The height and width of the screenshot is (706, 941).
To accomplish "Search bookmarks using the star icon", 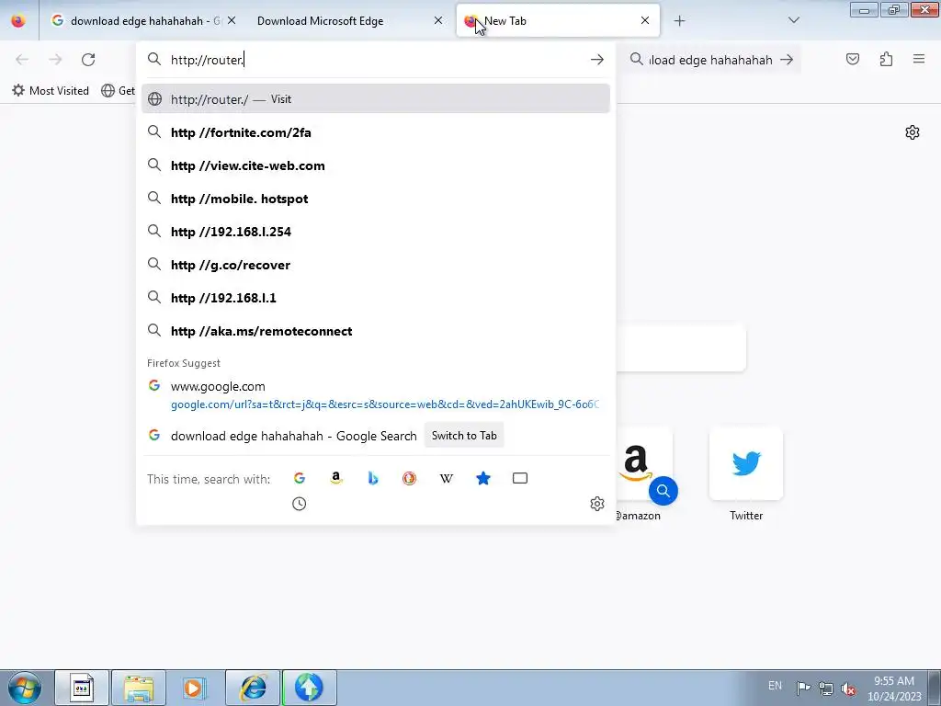I will [483, 478].
